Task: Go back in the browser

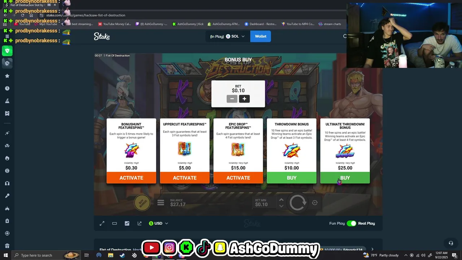Action: [5, 15]
